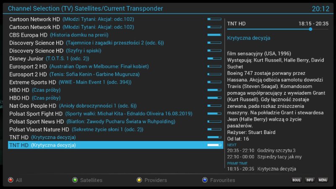The image size is (336, 189).
Task: Click the event title Krytyczna decyzja in info panel
Action: pos(249,38)
